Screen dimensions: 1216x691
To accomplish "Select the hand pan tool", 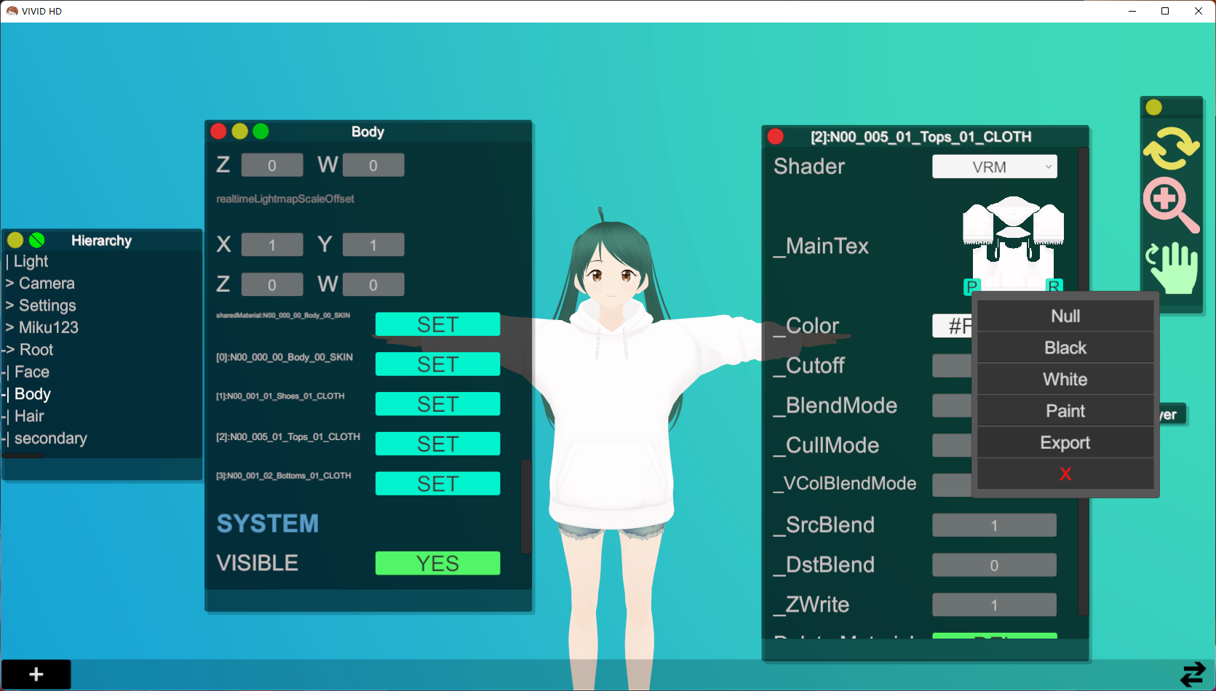I will point(1172,268).
